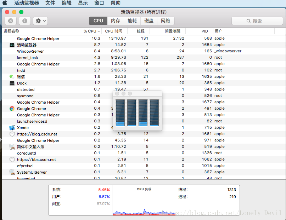Click the Google Chrome app icon
The height and width of the screenshot is (220, 286).
click(12, 109)
